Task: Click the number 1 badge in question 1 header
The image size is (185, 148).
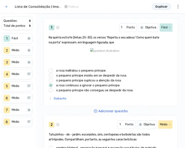Action: coord(52,27)
